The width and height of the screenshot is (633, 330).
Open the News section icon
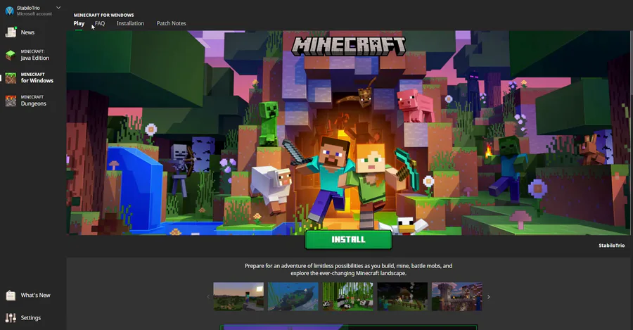tap(11, 32)
